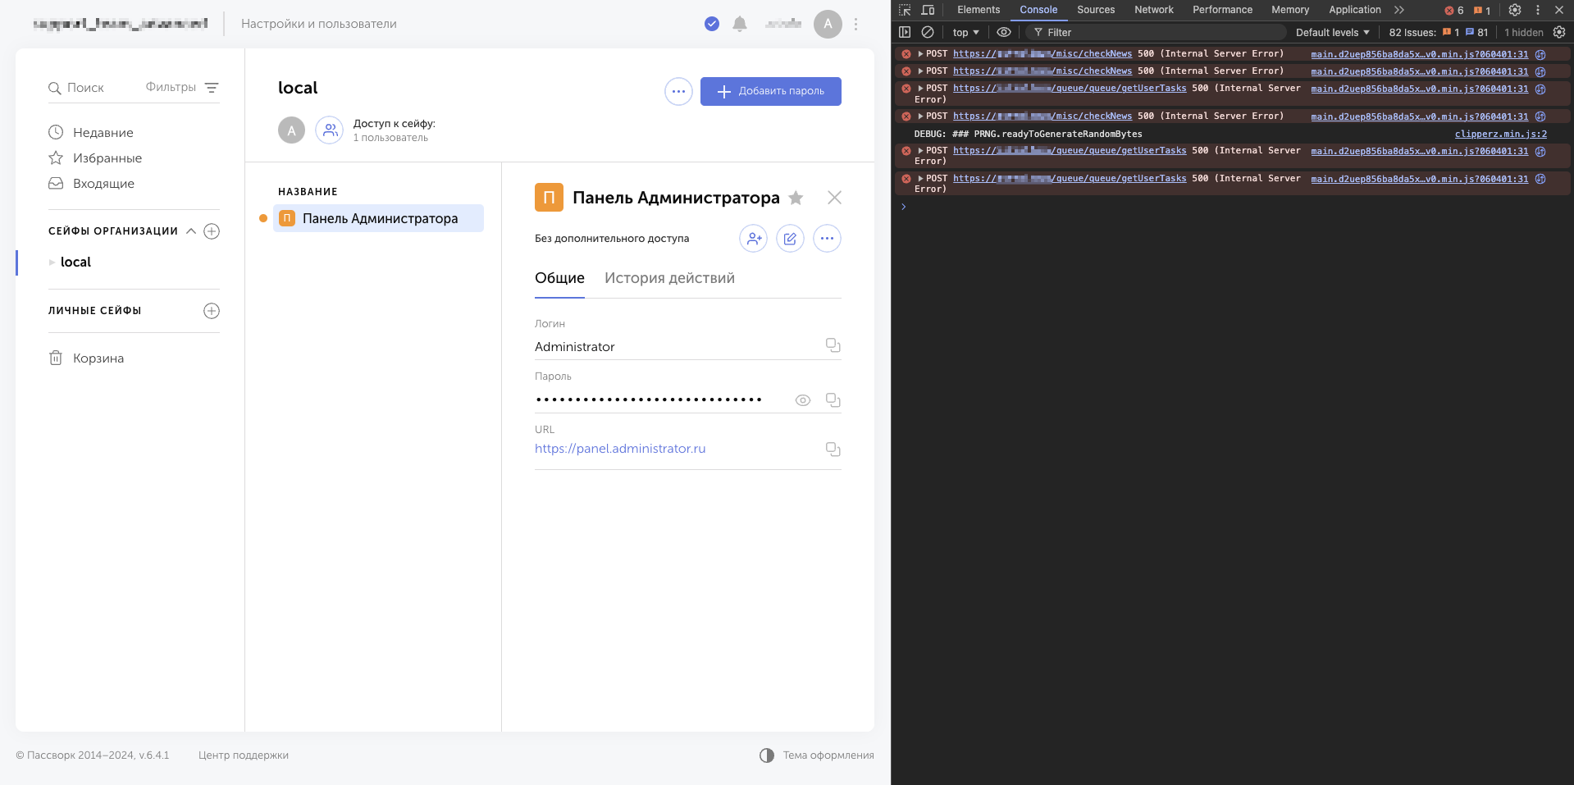Show more DevTools tabs chevron
This screenshot has width=1574, height=785.
pos(1398,10)
